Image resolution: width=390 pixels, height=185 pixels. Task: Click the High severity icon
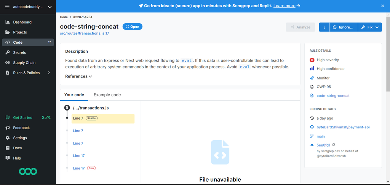click(312, 60)
